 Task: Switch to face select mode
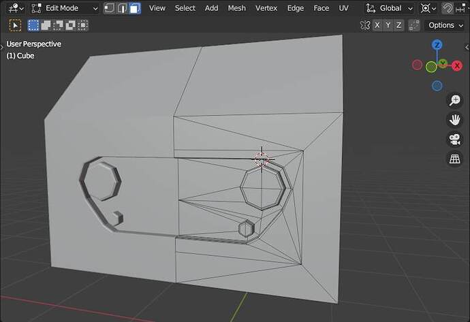click(135, 8)
